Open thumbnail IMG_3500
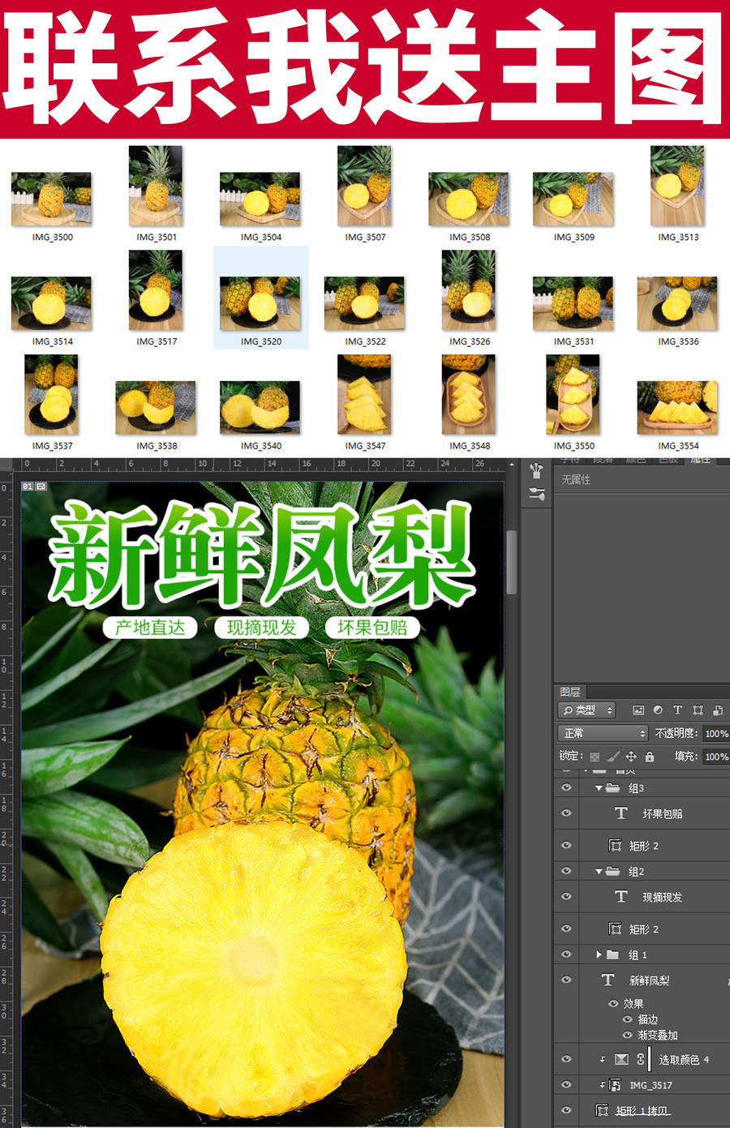 click(x=51, y=199)
